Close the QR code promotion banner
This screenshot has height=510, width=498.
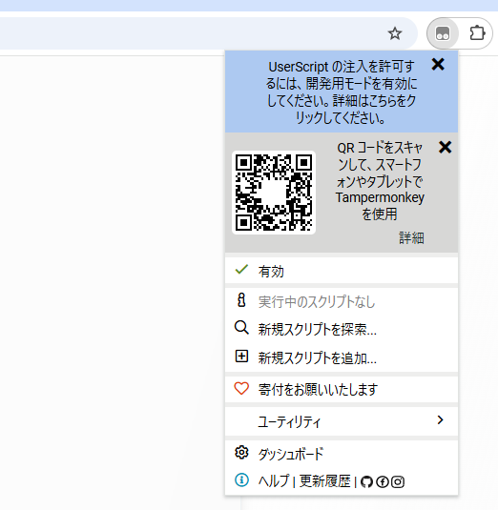click(x=445, y=147)
